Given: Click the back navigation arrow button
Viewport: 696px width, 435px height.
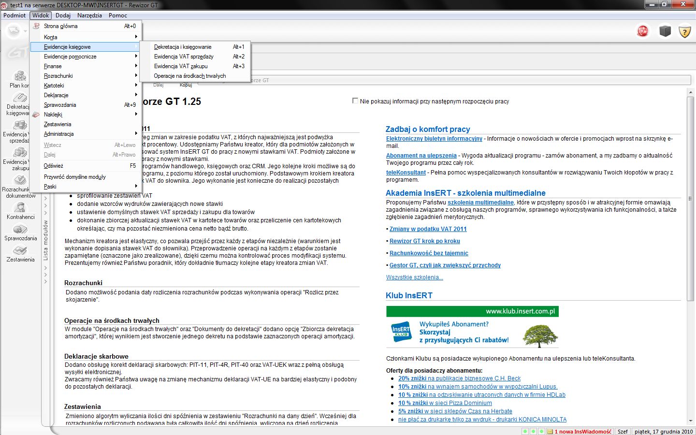Looking at the screenshot, I should coord(14,31).
